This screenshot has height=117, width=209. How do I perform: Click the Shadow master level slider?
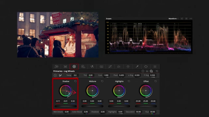pos(66,106)
